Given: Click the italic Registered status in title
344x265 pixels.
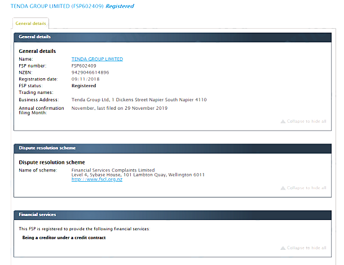Looking at the screenshot, I should pyautogui.click(x=120, y=6).
